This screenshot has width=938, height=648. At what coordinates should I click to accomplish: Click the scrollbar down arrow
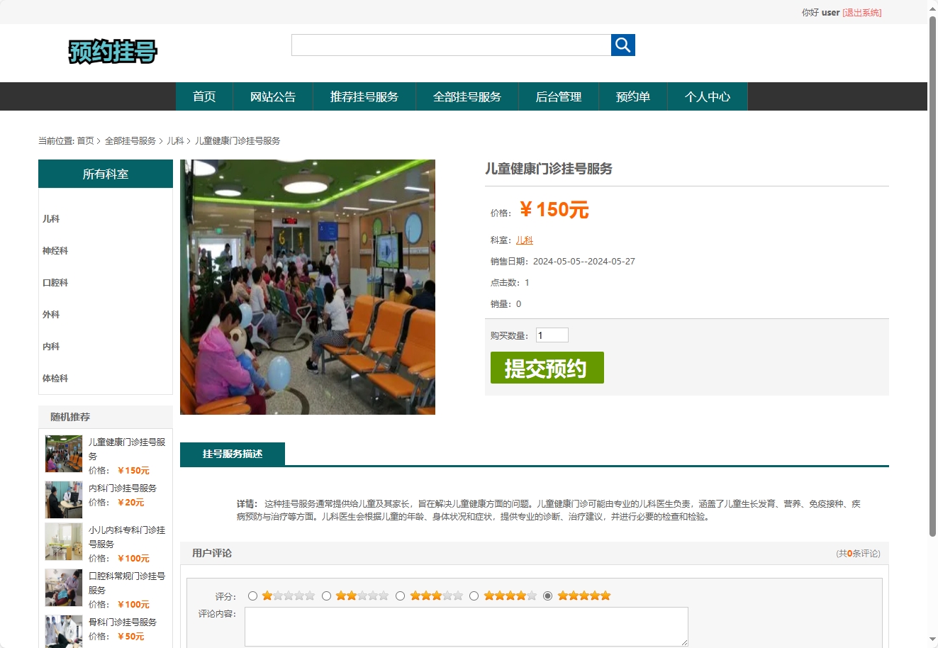[933, 641]
